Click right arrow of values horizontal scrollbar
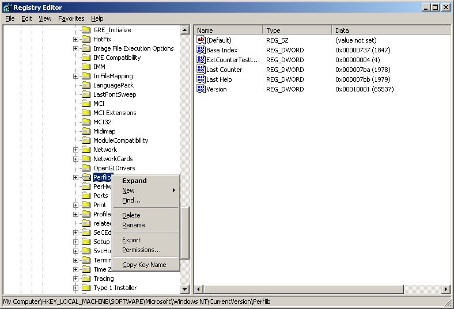The width and height of the screenshot is (454, 309). click(446, 289)
